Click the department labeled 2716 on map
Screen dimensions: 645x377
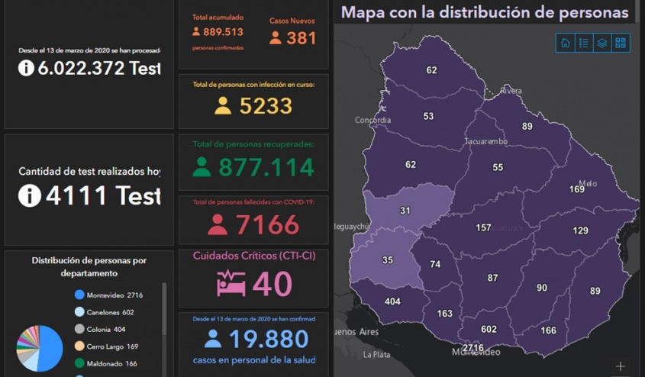pos(473,349)
